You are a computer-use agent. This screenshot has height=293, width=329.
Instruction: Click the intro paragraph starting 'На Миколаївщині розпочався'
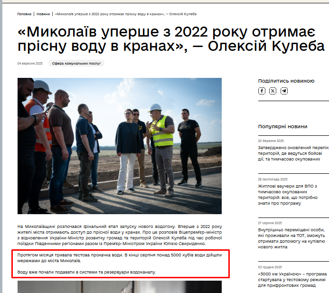120,235
